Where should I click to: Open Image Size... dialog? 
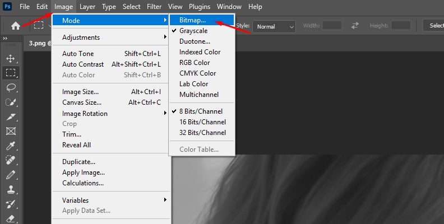112,92
